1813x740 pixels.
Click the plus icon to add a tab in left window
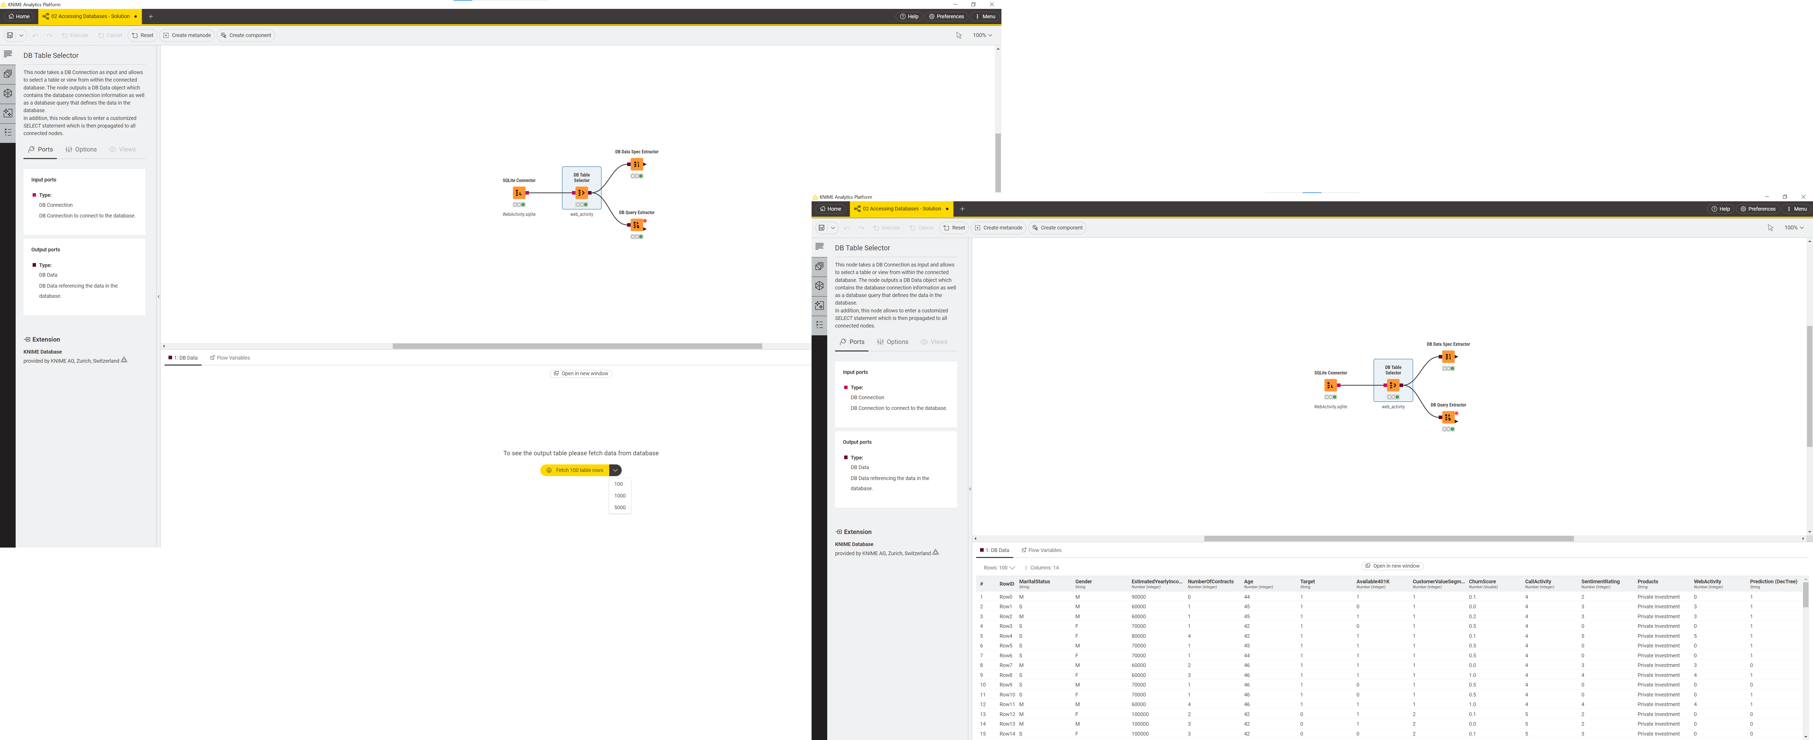(x=151, y=16)
